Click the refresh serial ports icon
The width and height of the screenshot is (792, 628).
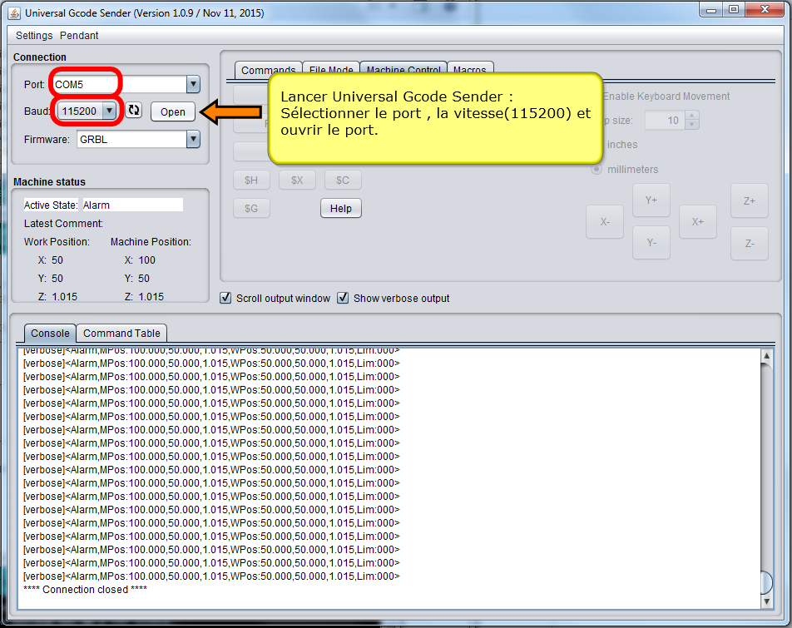133,111
